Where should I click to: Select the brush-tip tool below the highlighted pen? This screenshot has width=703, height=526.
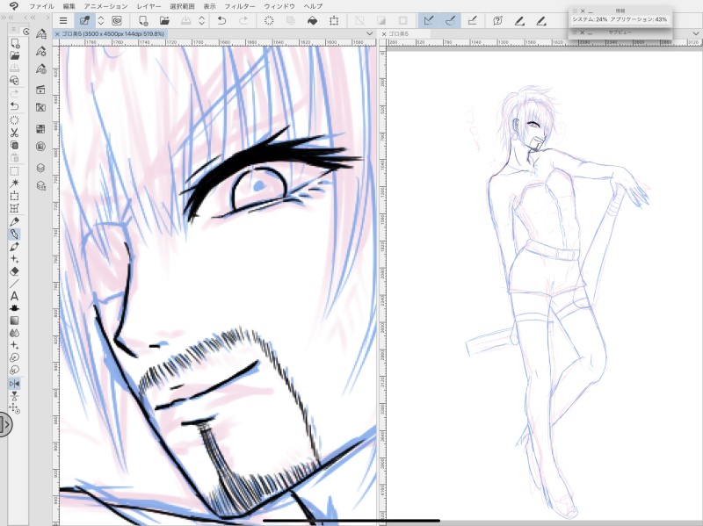click(14, 247)
